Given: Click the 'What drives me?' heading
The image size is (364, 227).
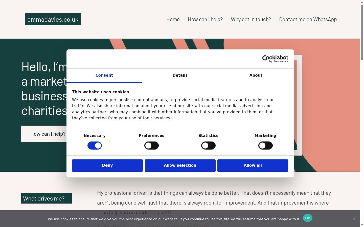Looking at the screenshot, I should coord(47,198).
